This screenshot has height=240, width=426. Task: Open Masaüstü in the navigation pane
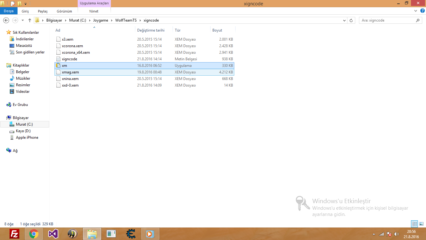click(24, 46)
